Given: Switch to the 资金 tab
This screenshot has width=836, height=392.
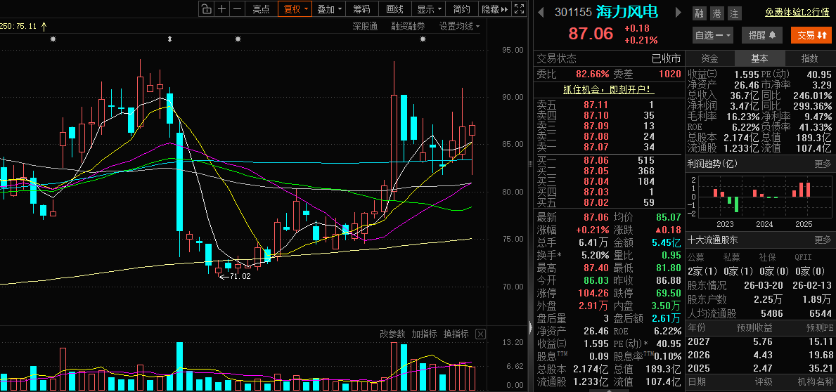Looking at the screenshot, I should (709, 58).
